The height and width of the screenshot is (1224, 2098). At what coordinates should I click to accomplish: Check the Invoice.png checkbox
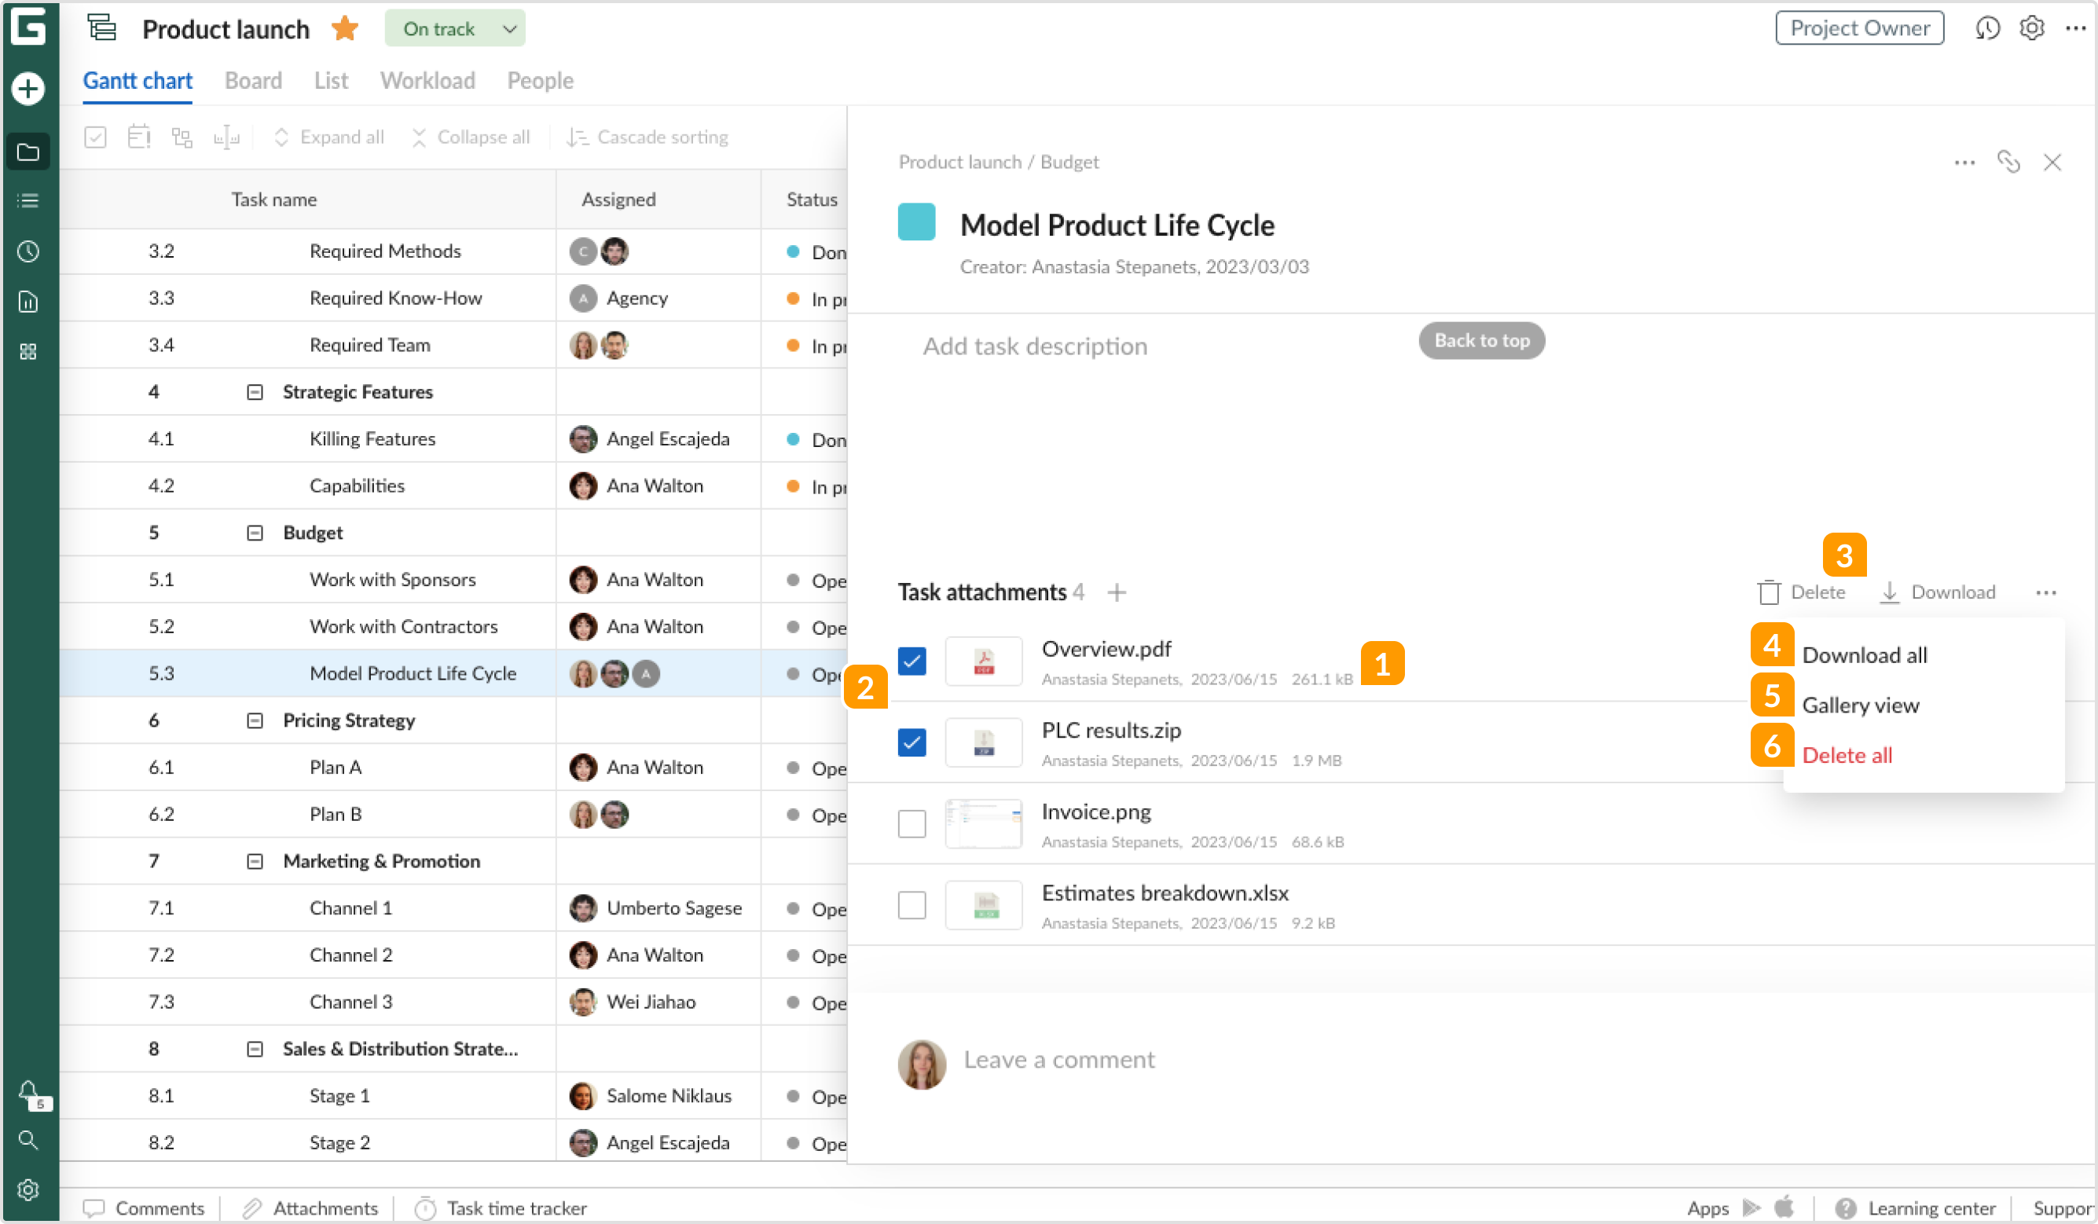pos(911,823)
